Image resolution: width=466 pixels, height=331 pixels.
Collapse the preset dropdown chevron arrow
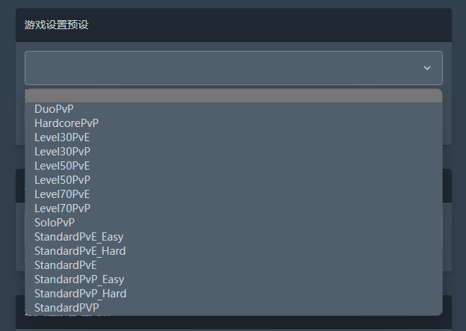point(427,68)
